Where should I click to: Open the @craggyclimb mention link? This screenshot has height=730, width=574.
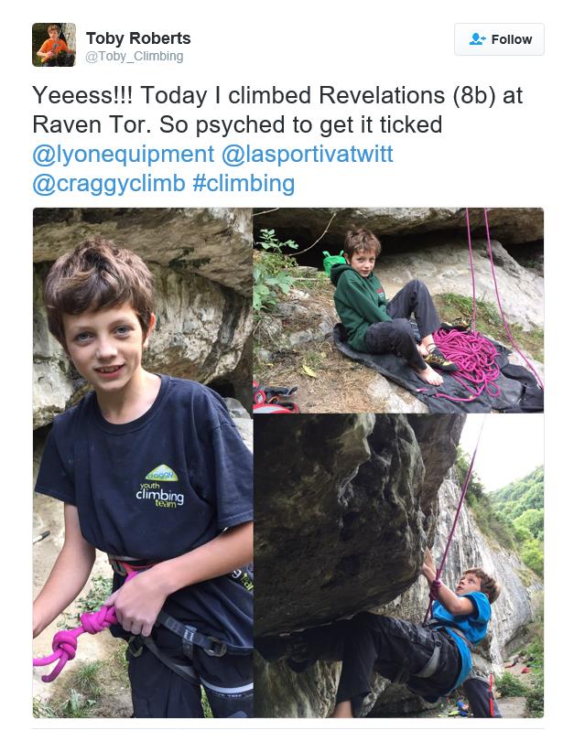pyautogui.click(x=109, y=183)
